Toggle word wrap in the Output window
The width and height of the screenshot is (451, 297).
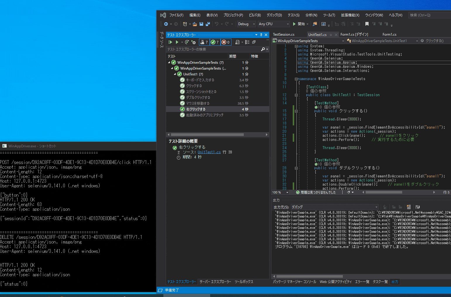(x=417, y=207)
